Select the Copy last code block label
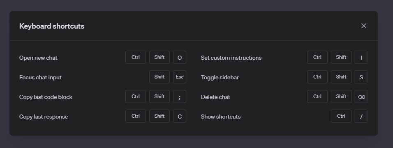This screenshot has height=148, width=393. pyautogui.click(x=46, y=97)
